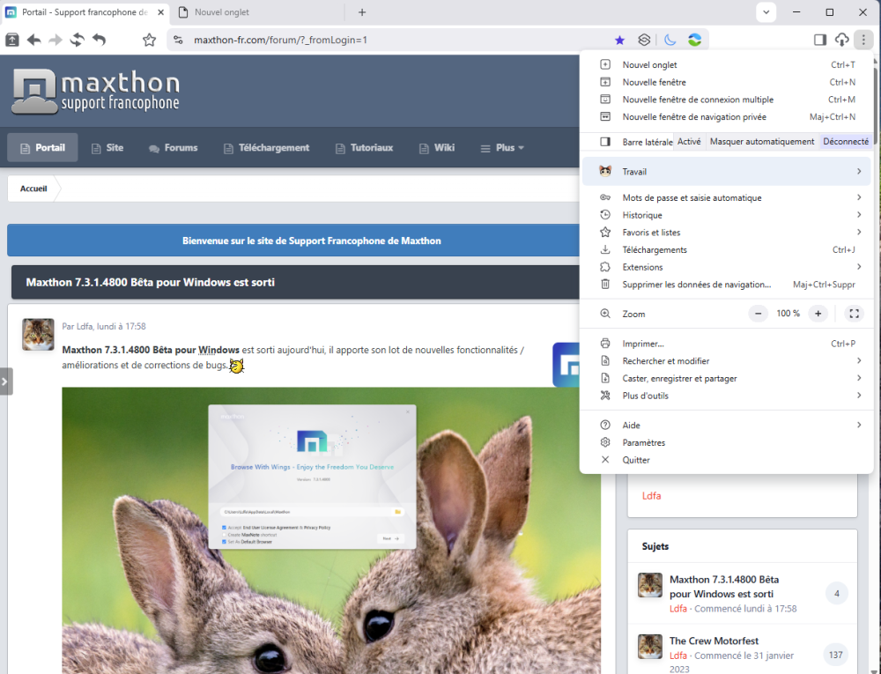Click the bookmark star in the address bar
This screenshot has width=881, height=674.
(619, 40)
